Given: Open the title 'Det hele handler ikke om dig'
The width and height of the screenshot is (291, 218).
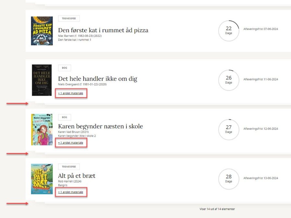Looking at the screenshot, I should 97,79.
